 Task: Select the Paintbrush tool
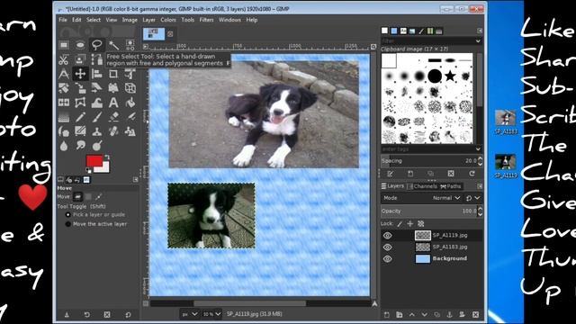point(96,117)
